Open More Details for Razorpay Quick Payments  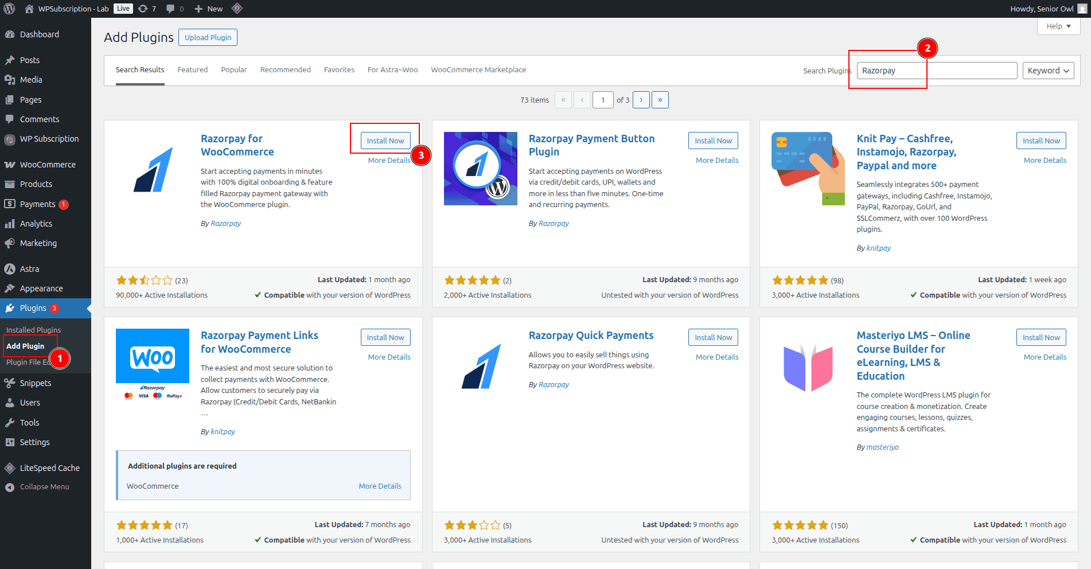[716, 357]
